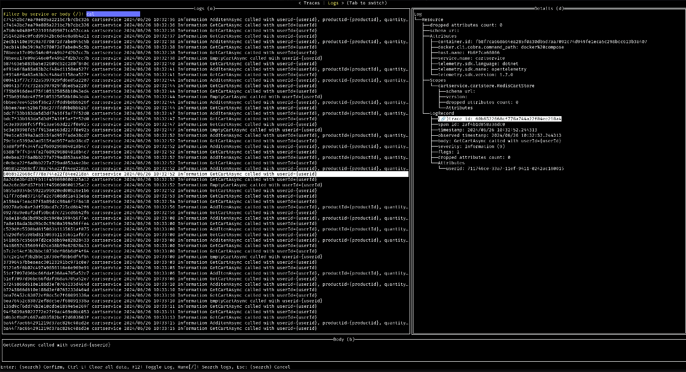The image size is (686, 372).
Task: Select the 94f5039a902 GetCartAsync log row
Action: [206, 311]
